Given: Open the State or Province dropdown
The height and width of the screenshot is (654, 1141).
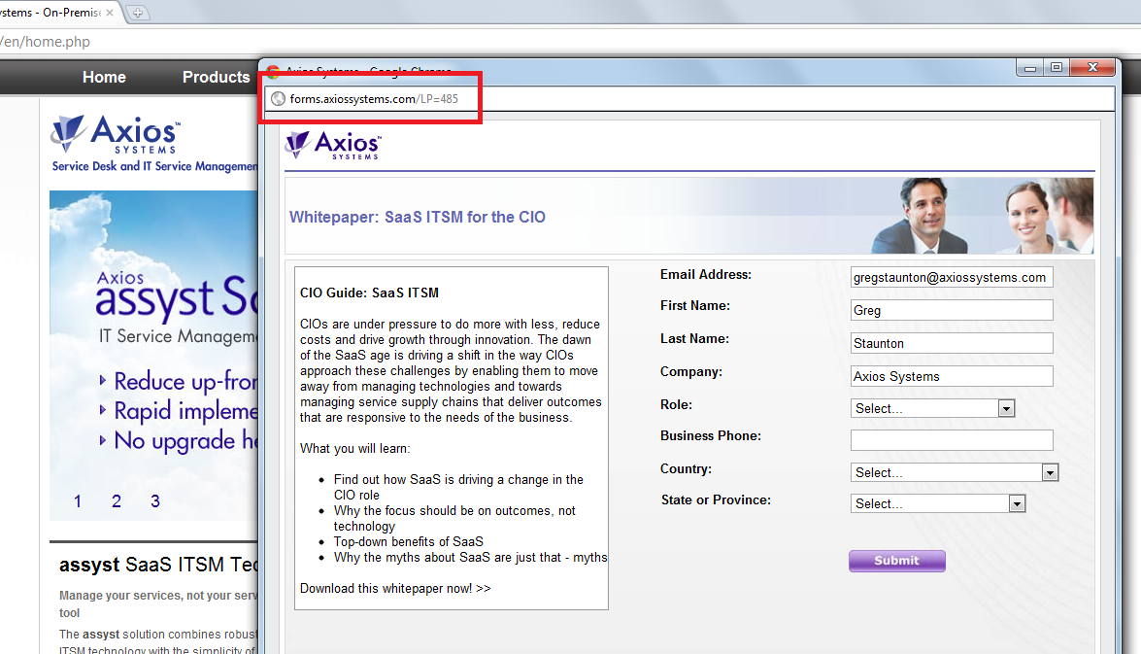Looking at the screenshot, I should (938, 503).
